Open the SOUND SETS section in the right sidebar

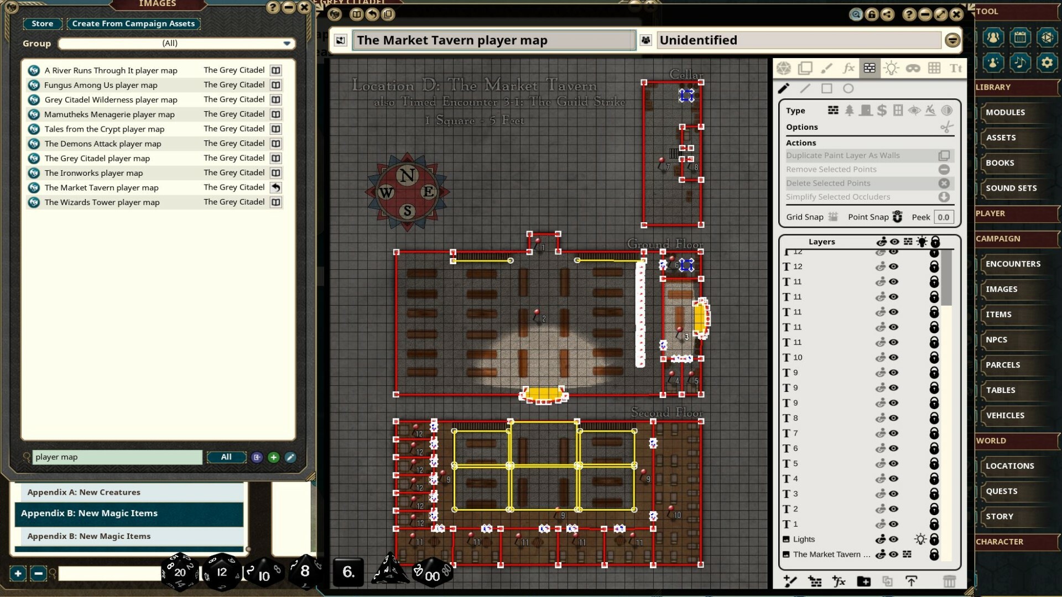pyautogui.click(x=1012, y=188)
